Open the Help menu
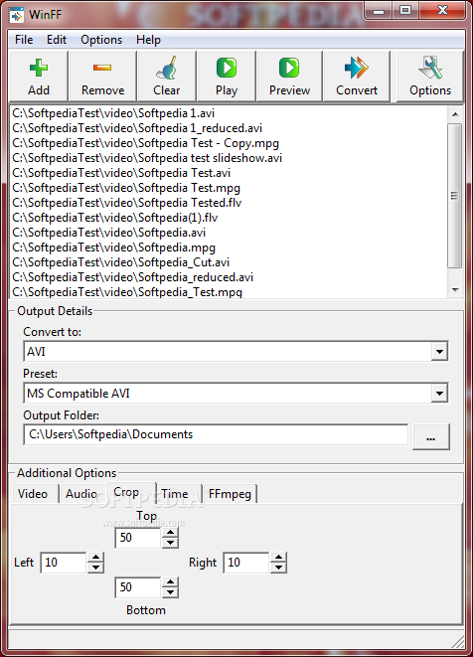The width and height of the screenshot is (473, 657). point(148,40)
